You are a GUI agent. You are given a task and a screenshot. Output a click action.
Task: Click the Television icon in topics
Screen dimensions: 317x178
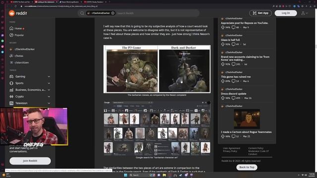(11, 103)
